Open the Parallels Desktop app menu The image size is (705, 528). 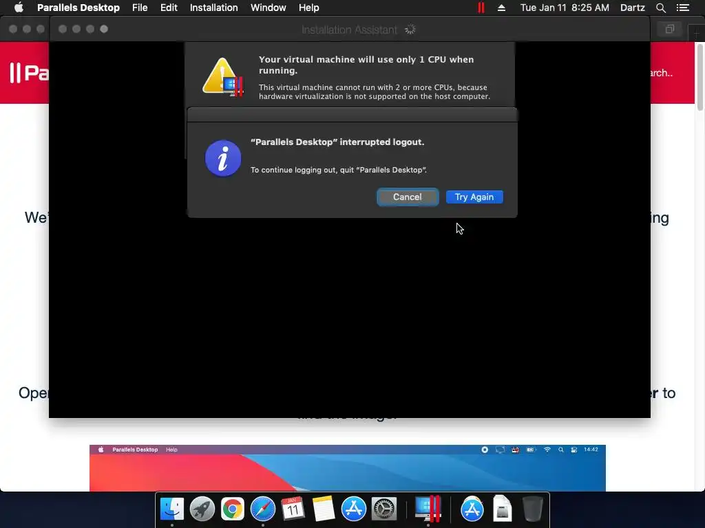click(78, 8)
